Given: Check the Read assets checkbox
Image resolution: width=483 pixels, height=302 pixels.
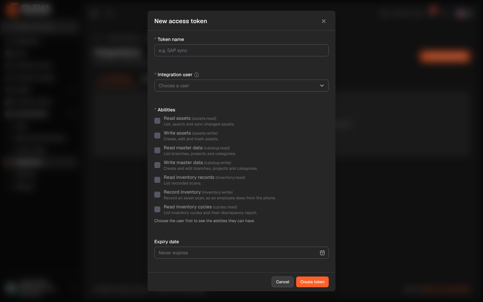Looking at the screenshot, I should click(x=157, y=121).
